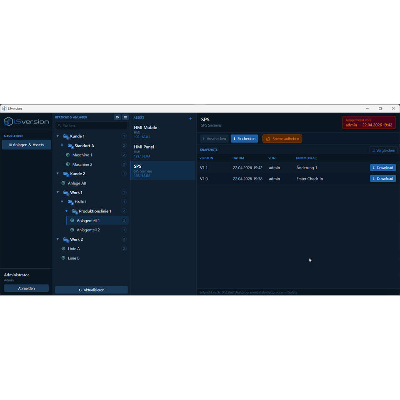Select the SPS asset in list
The width and height of the screenshot is (400, 400).
coord(163,170)
